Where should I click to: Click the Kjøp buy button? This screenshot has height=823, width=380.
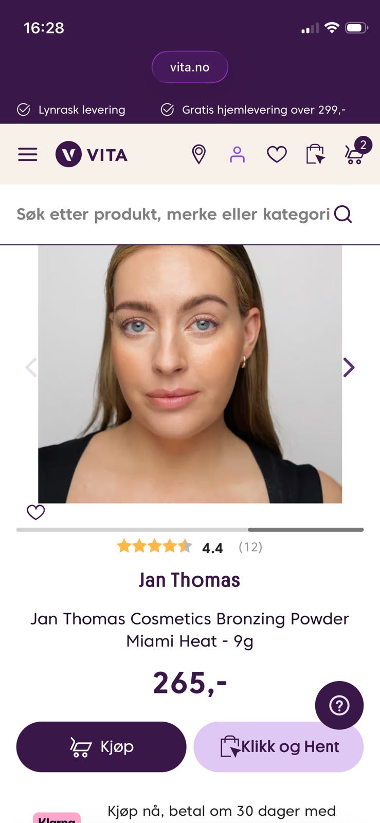tap(101, 747)
